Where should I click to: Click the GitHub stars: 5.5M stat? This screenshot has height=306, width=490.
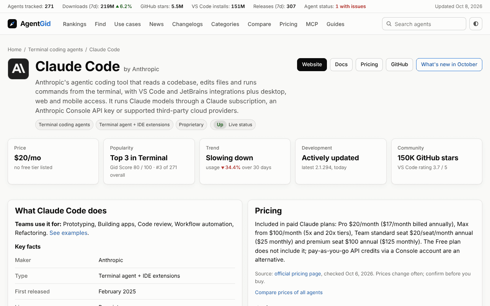point(162,7)
